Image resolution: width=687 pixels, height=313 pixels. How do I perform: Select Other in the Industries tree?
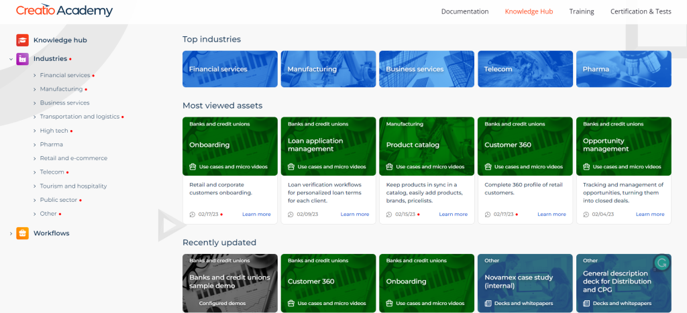[48, 214]
